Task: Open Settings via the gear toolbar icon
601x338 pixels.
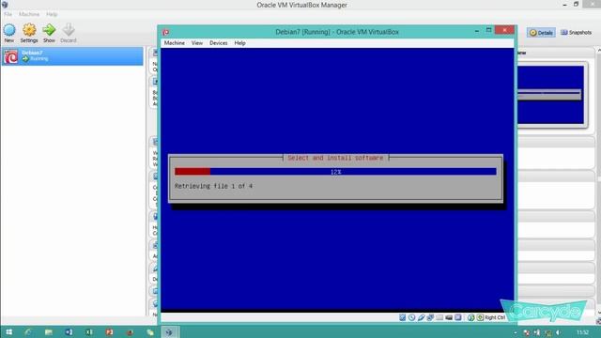Action: 29,30
